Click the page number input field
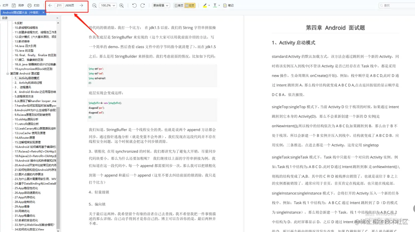 tap(59, 5)
